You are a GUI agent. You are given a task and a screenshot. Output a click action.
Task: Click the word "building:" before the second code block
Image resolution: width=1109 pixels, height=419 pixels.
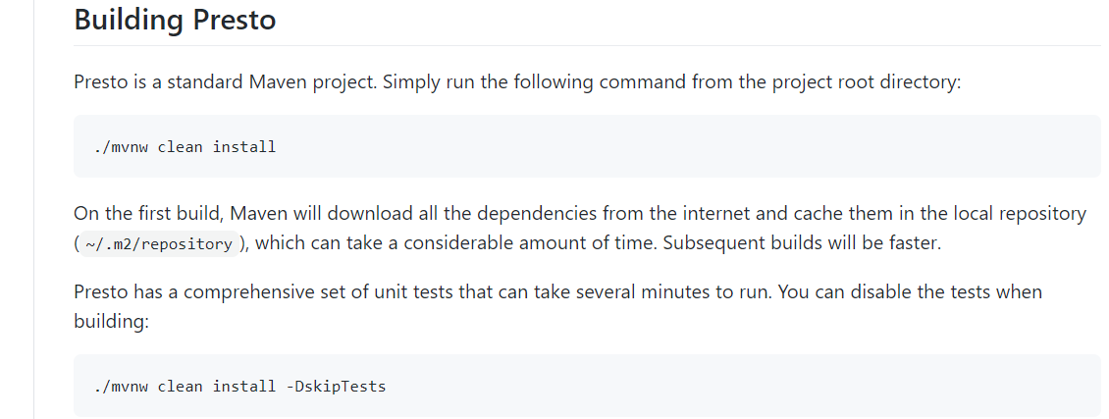pyautogui.click(x=110, y=321)
